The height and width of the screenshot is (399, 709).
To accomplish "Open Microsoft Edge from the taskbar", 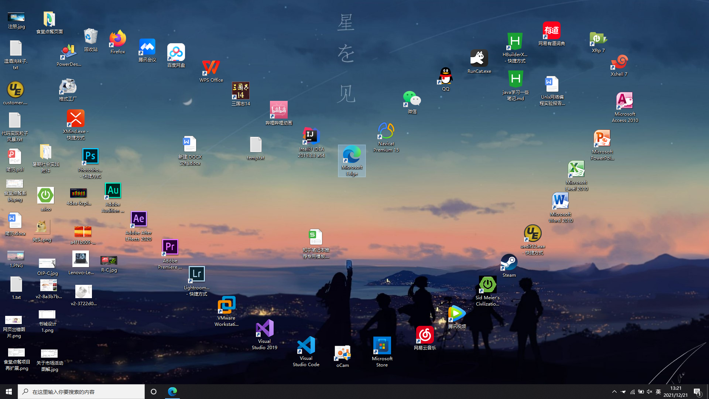I will pos(172,392).
